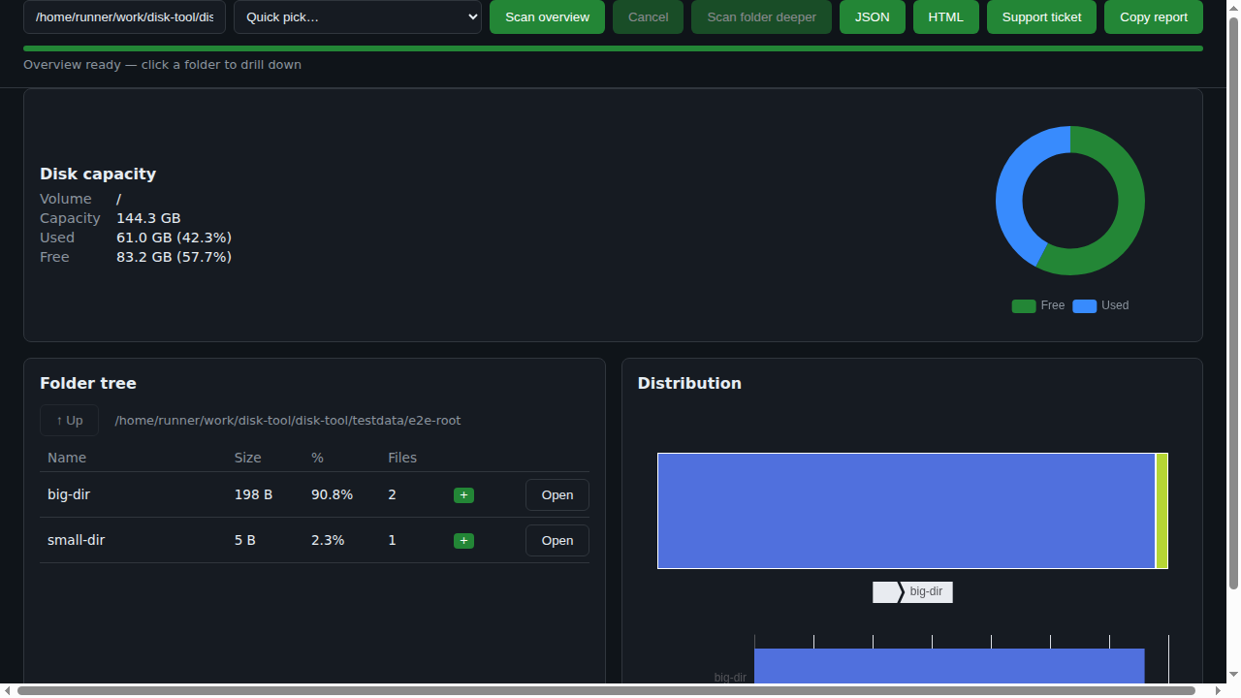Screen dimensions: 1241x698
Task: Click the e2e-root folder path text
Action: coord(288,421)
